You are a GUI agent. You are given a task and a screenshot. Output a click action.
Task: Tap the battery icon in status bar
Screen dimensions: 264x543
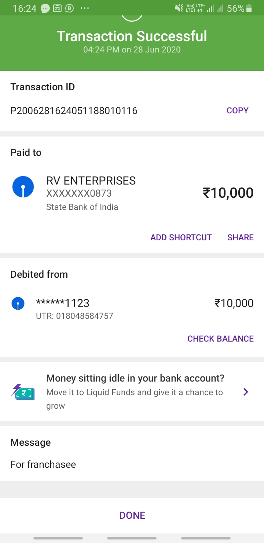coord(249,8)
